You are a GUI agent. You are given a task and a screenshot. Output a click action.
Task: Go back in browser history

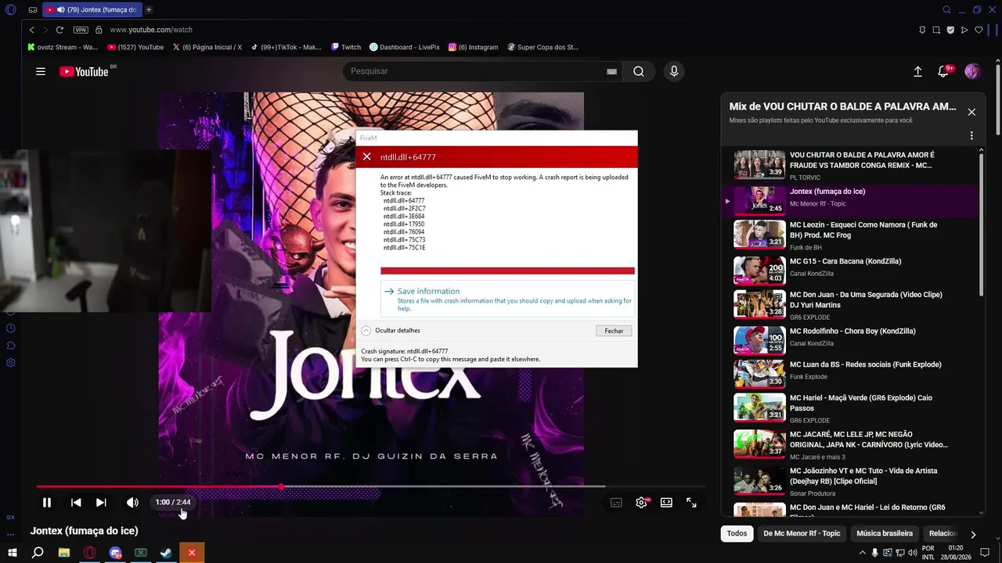[31, 30]
